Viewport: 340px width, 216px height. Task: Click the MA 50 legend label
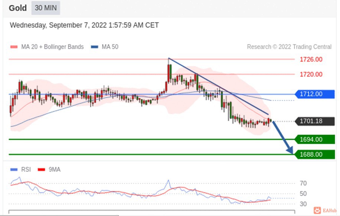click(x=110, y=47)
